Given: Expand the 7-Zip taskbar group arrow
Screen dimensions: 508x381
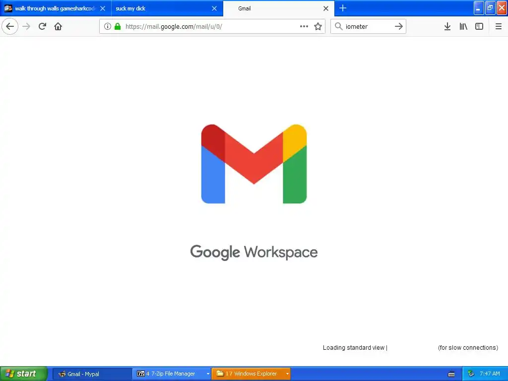Looking at the screenshot, I should 208,374.
